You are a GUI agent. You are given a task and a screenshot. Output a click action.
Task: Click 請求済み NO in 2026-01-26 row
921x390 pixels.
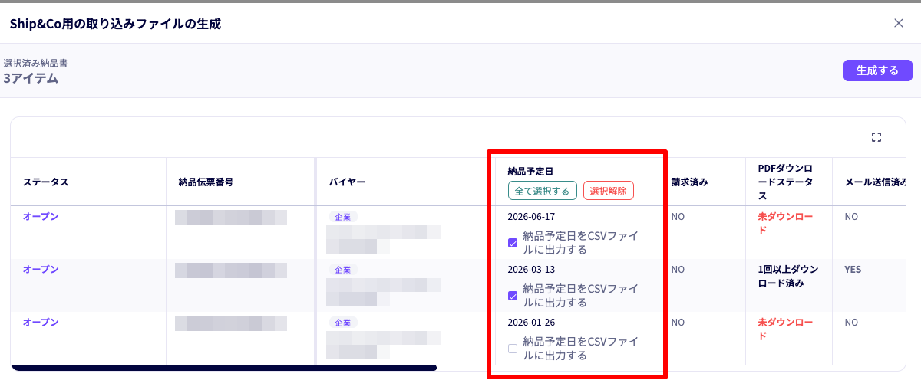678,323
